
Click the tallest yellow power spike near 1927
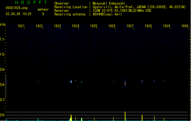pyautogui.click(x=125, y=116)
